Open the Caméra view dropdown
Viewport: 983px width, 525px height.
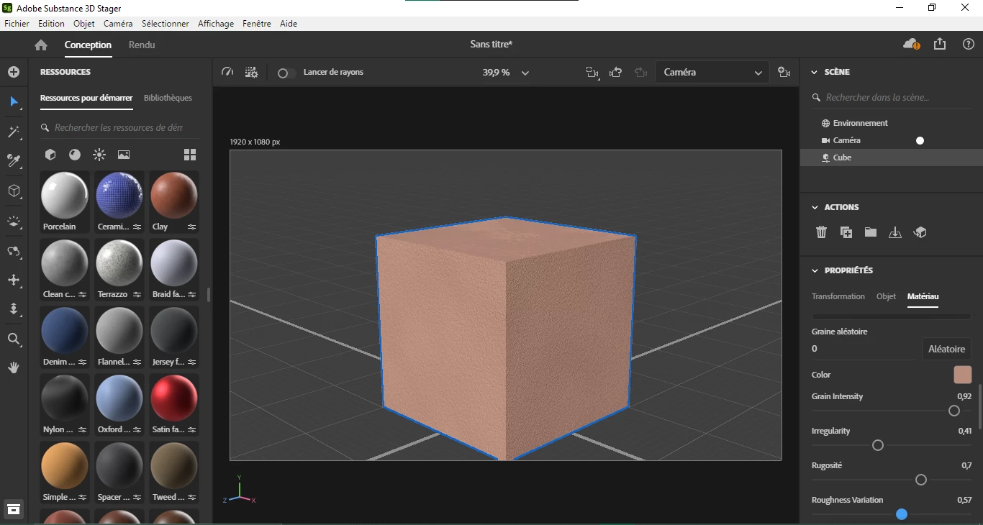711,73
